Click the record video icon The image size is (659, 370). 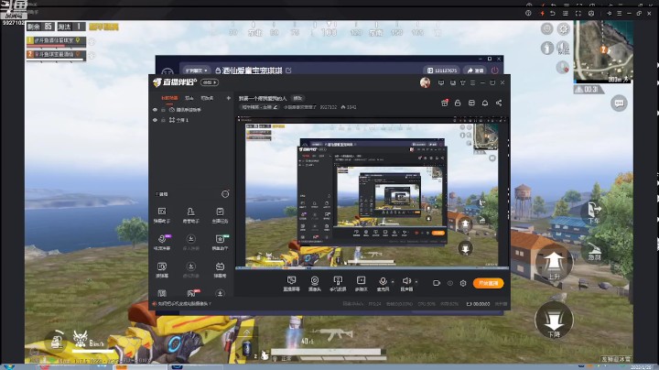437,283
